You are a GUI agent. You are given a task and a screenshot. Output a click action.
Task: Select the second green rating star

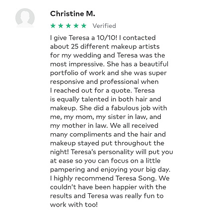click(61, 26)
